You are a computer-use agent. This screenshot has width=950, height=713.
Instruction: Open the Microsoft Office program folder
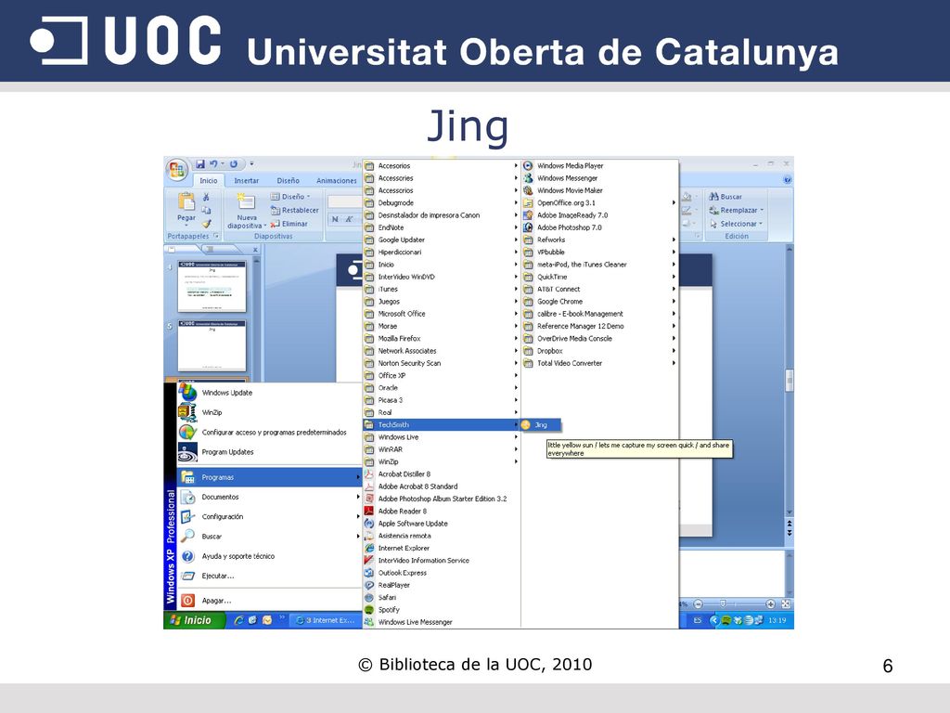[441, 314]
